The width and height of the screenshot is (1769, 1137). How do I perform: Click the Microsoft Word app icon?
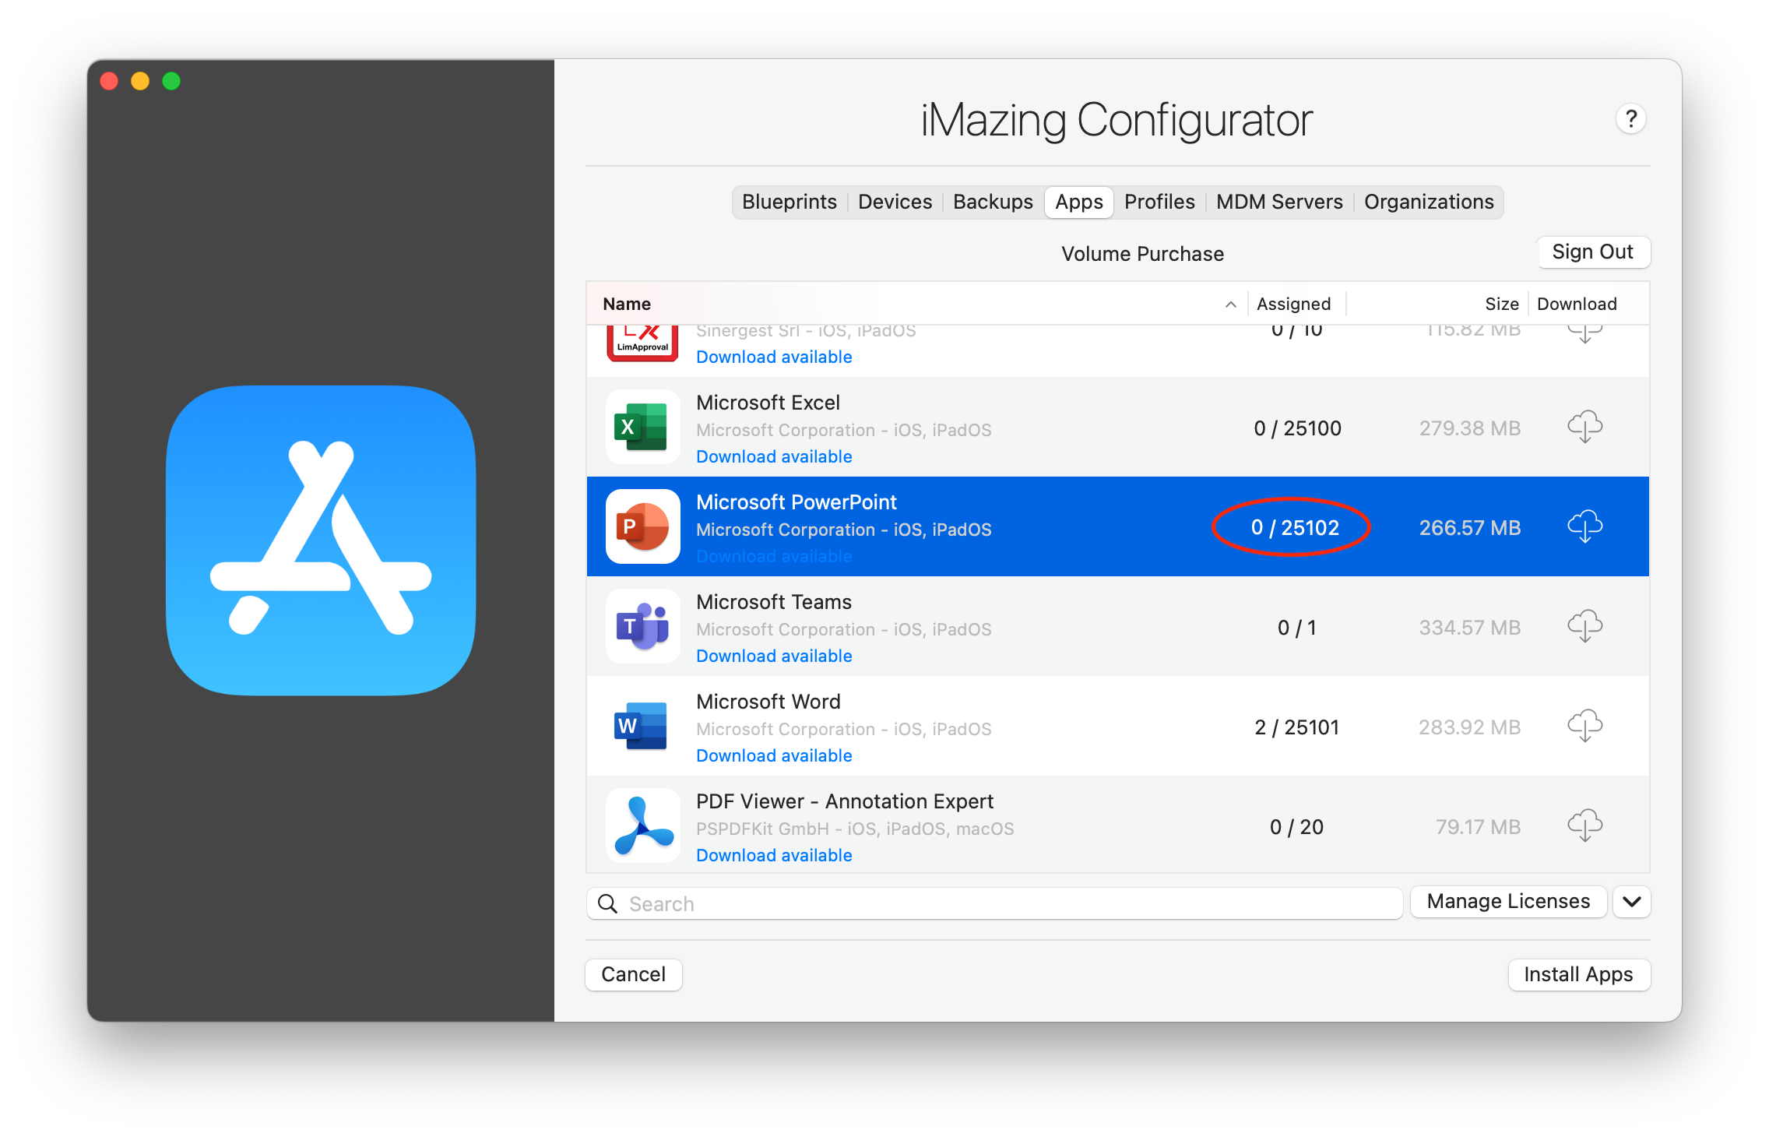point(642,726)
